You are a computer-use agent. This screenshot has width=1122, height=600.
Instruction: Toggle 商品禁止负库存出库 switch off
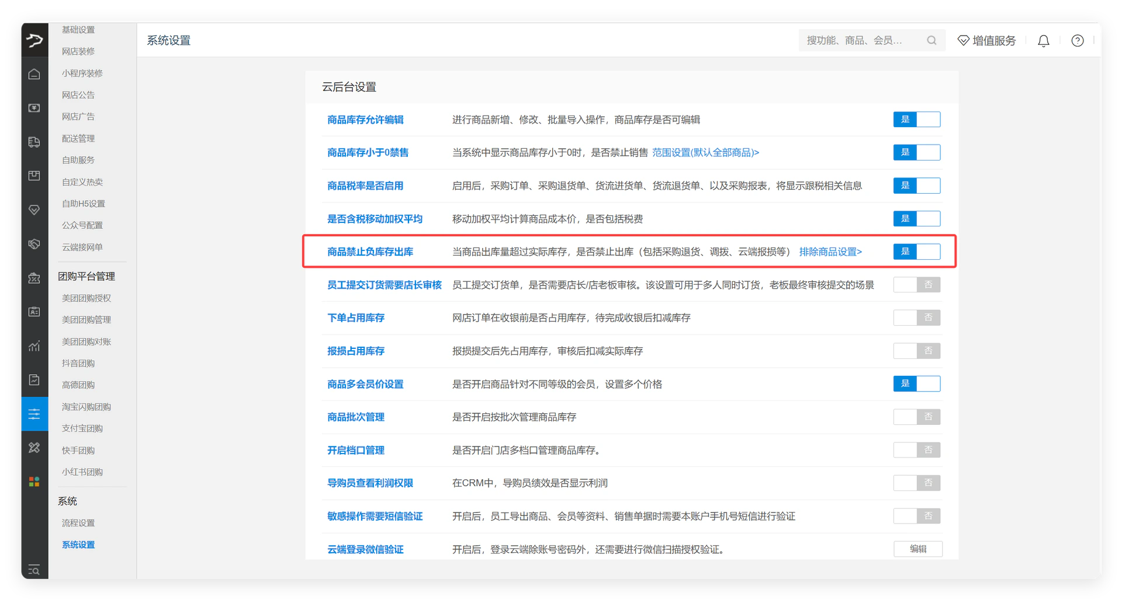pyautogui.click(x=916, y=252)
